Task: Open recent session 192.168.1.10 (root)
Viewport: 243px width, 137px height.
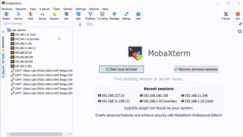Action: 197,101
